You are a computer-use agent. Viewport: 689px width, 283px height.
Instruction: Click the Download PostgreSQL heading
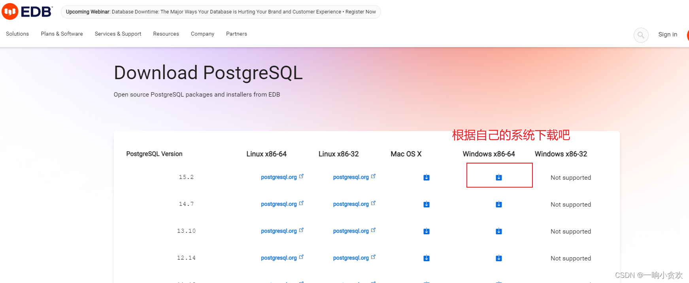(208, 73)
